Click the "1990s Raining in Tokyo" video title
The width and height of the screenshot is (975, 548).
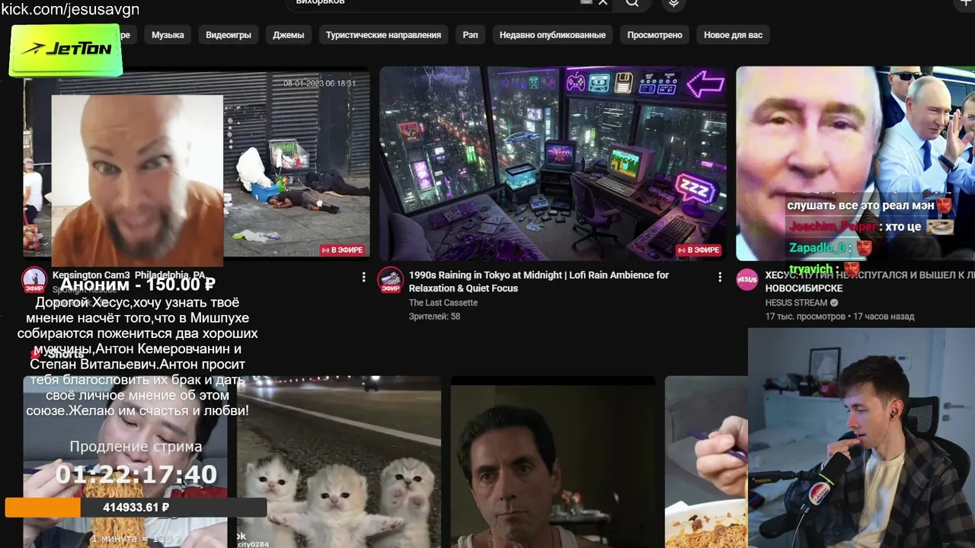pyautogui.click(x=539, y=282)
